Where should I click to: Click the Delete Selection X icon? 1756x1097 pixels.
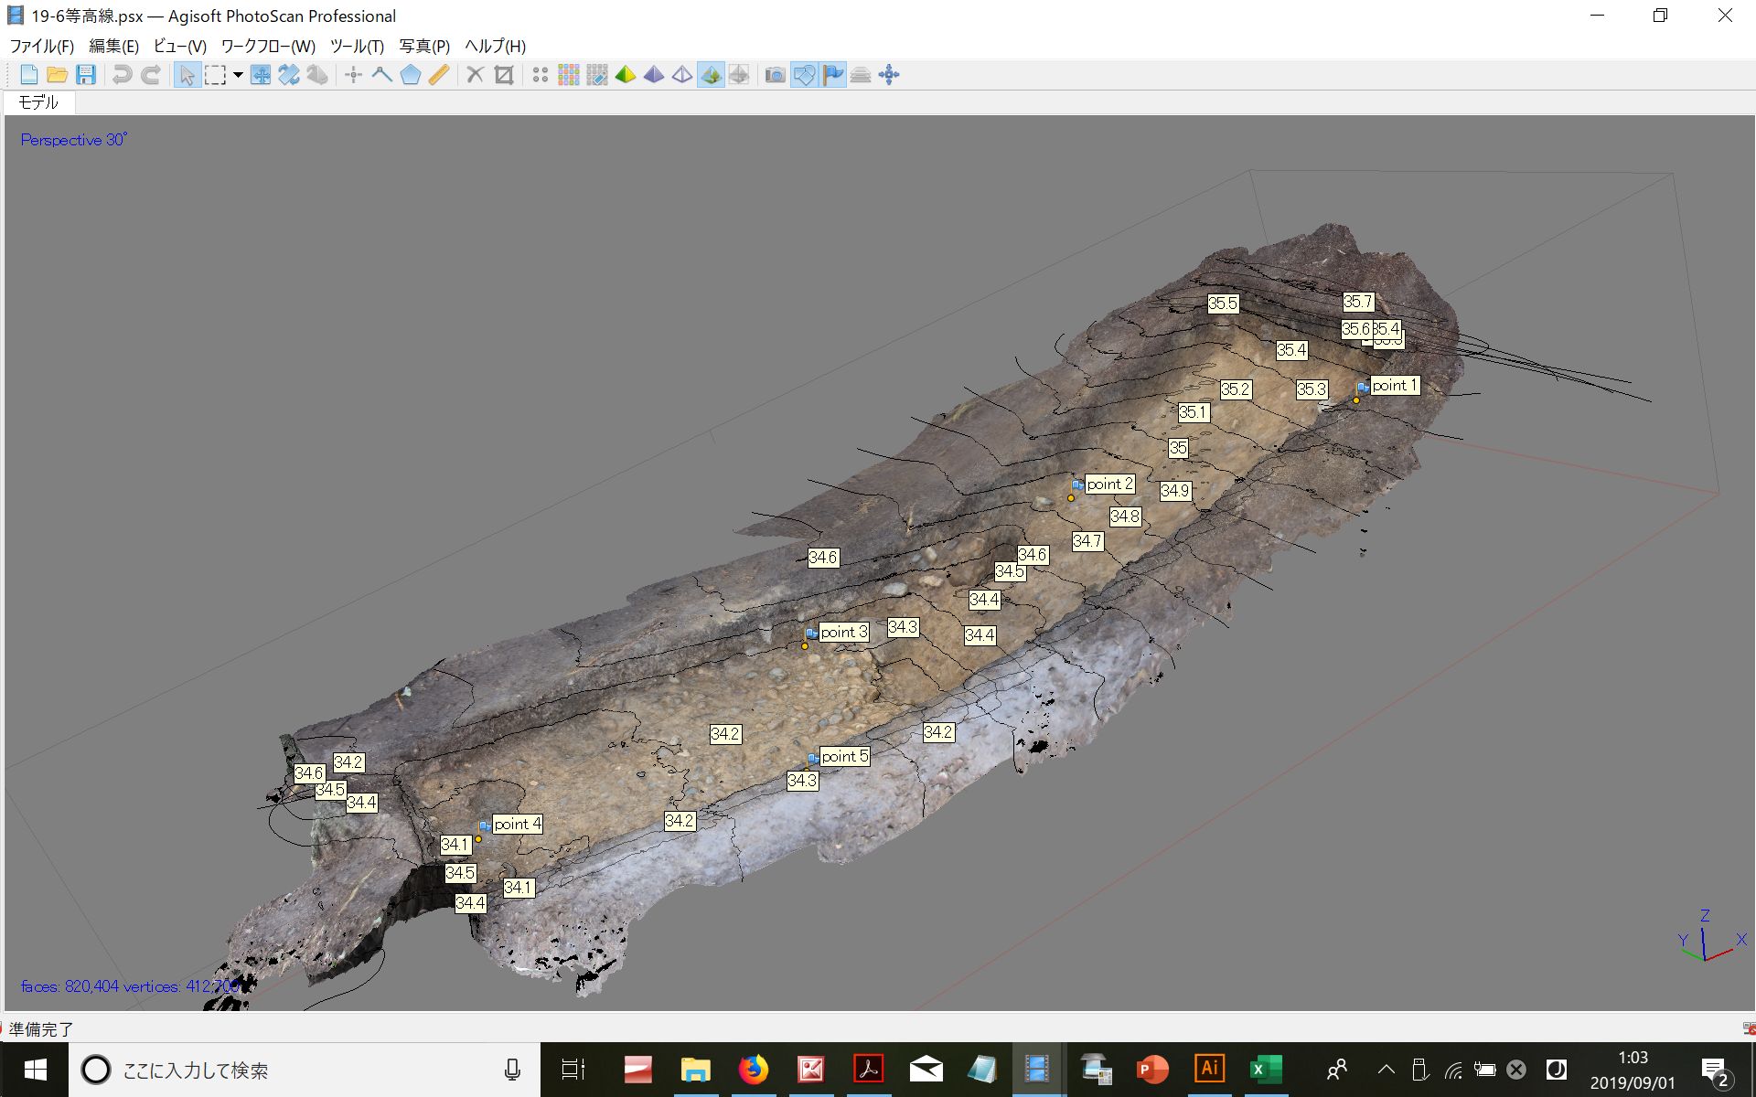(x=475, y=75)
